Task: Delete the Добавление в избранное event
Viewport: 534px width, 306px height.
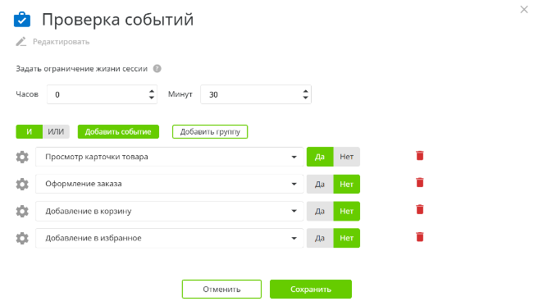Action: 420,236
